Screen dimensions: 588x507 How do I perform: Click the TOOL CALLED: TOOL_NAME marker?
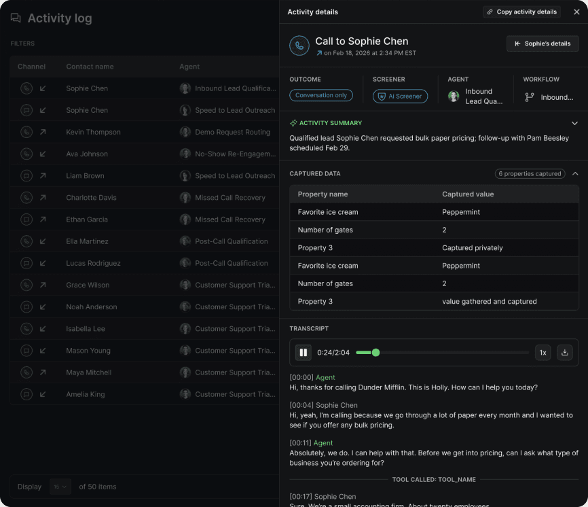pyautogui.click(x=434, y=480)
